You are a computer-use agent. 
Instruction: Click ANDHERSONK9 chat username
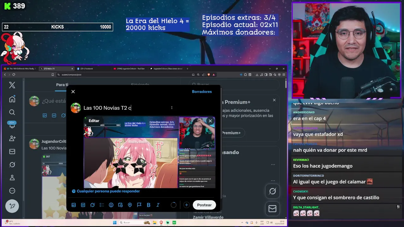click(304, 112)
